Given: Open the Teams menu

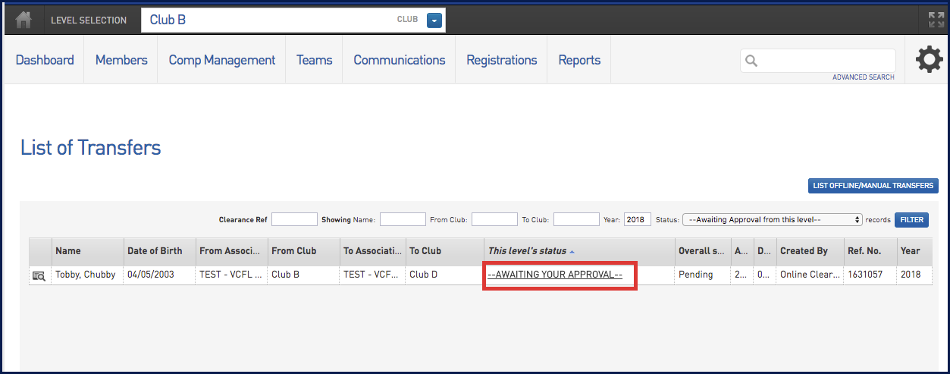Looking at the screenshot, I should [315, 60].
